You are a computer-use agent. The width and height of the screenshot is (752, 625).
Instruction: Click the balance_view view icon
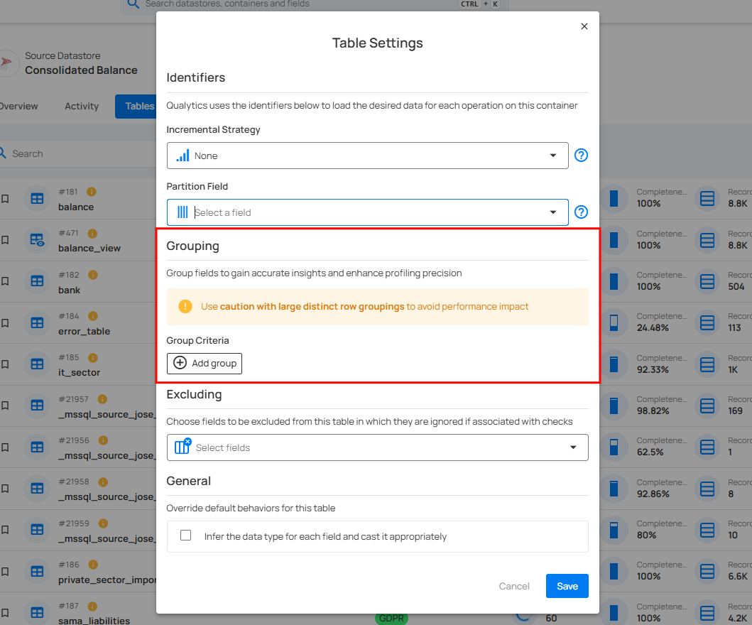tap(37, 240)
